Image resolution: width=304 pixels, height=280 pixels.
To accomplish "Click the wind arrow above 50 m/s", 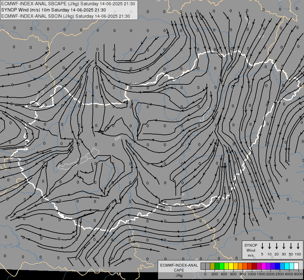I will (291, 246).
